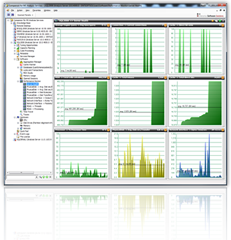Collapse the Companion for MS Analysis Services root

(8, 21)
